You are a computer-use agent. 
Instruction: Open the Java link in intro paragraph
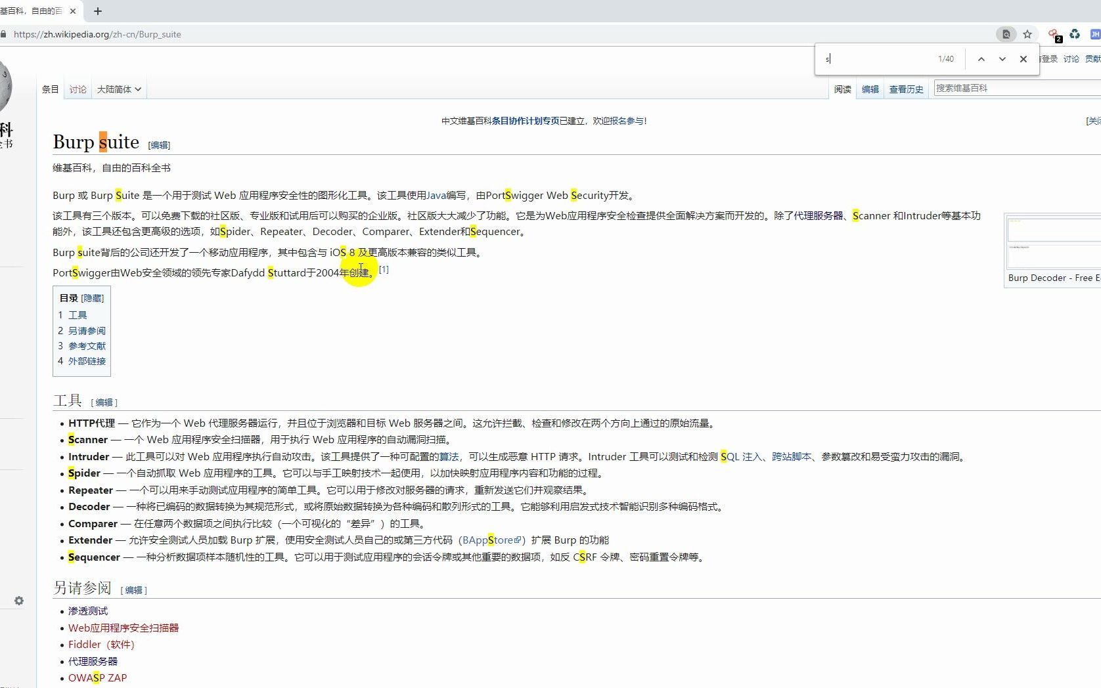pos(436,196)
